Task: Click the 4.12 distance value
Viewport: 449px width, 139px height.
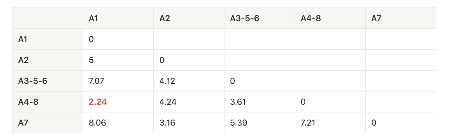Action: [x=167, y=81]
